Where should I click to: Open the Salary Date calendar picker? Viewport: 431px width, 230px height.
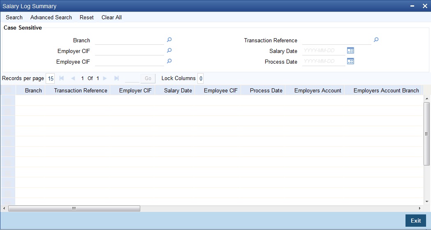pos(350,51)
